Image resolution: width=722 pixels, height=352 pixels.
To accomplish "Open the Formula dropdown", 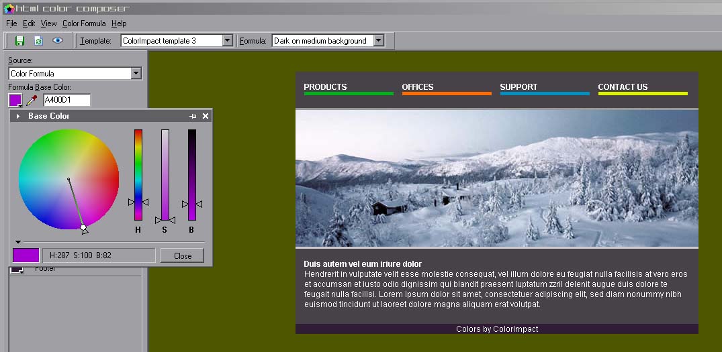I will [x=379, y=40].
